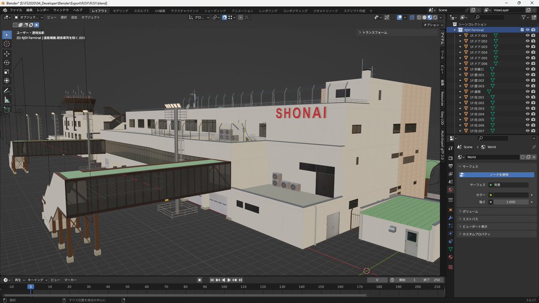Select the Rotate tool
Viewport: 539px width, 303px height.
[x=7, y=63]
